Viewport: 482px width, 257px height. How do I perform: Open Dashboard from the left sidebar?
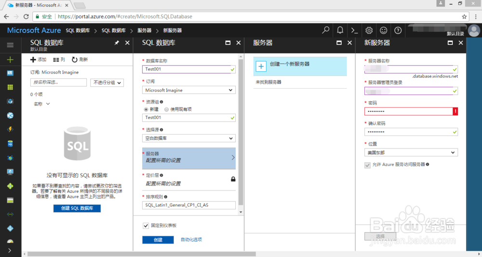pos(10,73)
